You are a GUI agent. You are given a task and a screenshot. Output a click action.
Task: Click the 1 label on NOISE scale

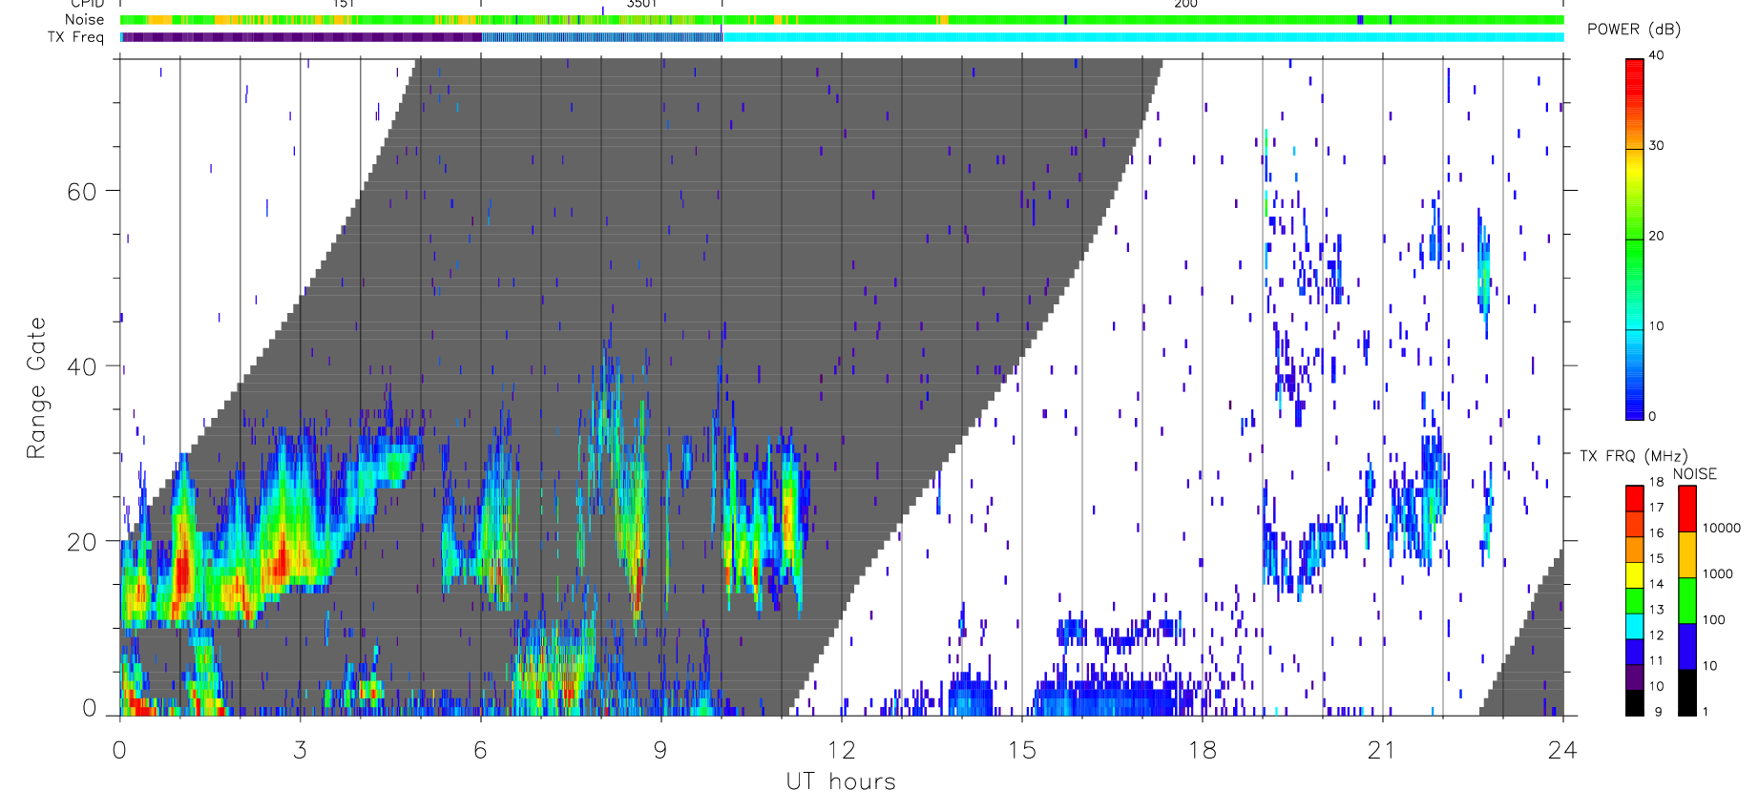pos(1706,712)
